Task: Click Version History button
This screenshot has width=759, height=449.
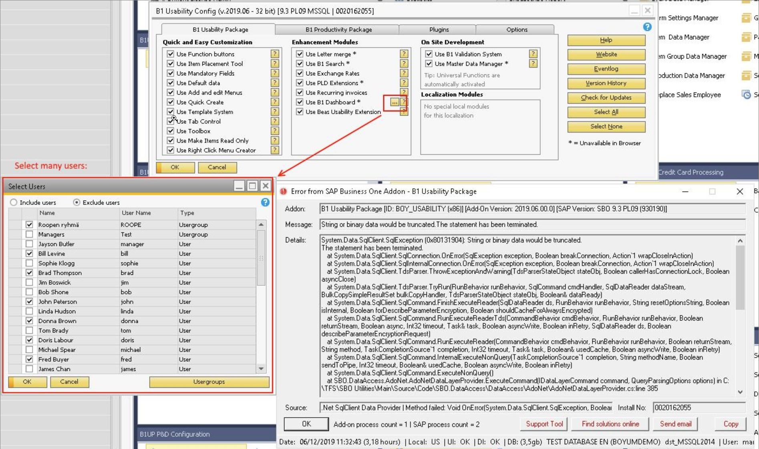Action: click(606, 83)
